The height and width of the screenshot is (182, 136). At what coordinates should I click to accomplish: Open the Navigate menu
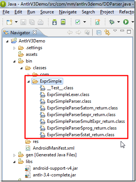[x=68, y=12]
